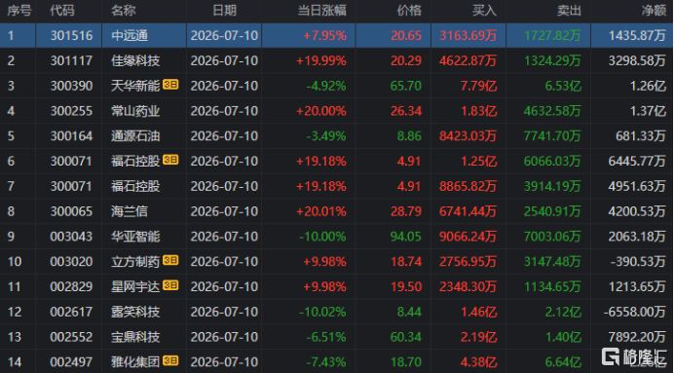674x373 pixels.
Task: Select the 中远通 stock row
Action: click(337, 35)
